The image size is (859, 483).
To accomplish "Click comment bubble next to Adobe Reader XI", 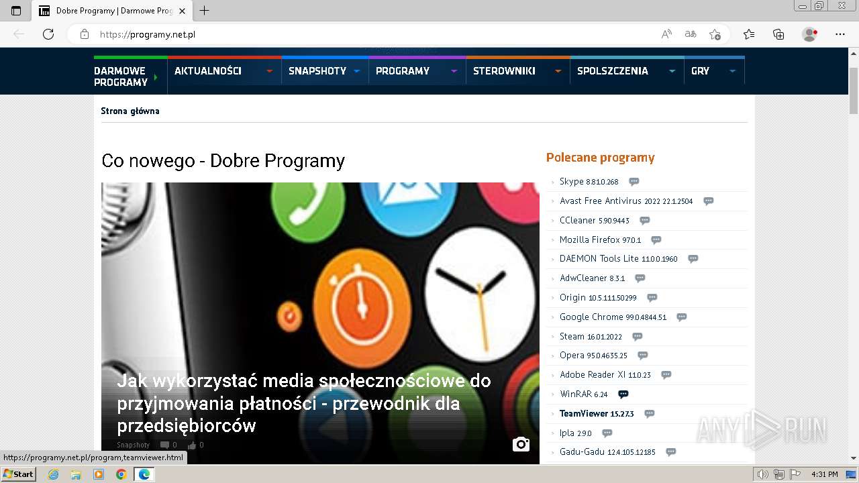I will [666, 375].
